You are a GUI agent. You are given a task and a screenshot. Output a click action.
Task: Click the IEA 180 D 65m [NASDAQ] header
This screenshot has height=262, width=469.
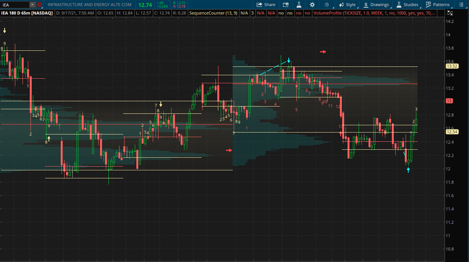click(27, 13)
